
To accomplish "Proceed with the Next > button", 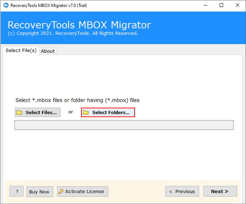I will (x=220, y=191).
